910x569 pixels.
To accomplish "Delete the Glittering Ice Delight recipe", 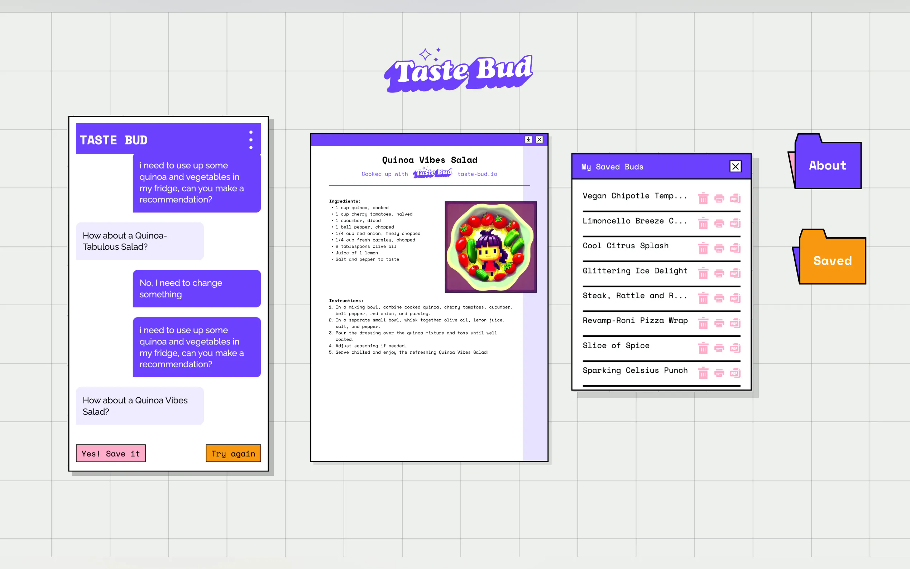I will pyautogui.click(x=703, y=273).
